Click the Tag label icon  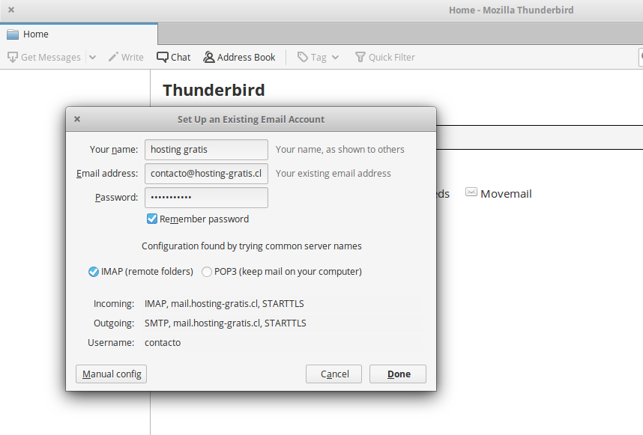pos(303,58)
